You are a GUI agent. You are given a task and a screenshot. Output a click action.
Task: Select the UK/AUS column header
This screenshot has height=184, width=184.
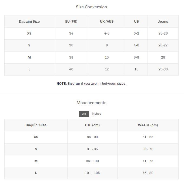(107, 22)
